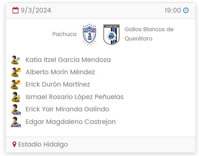The image size is (199, 156).
Task: Click the red location pin icon
Action: coord(15,145)
